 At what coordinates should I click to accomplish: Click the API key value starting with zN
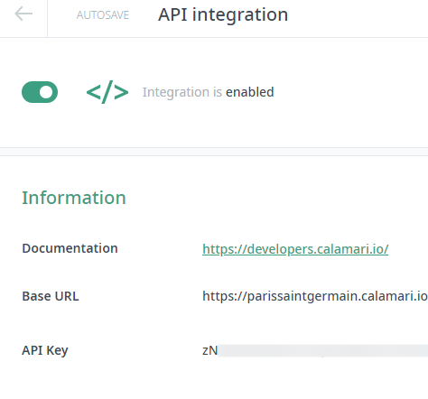tap(315, 350)
